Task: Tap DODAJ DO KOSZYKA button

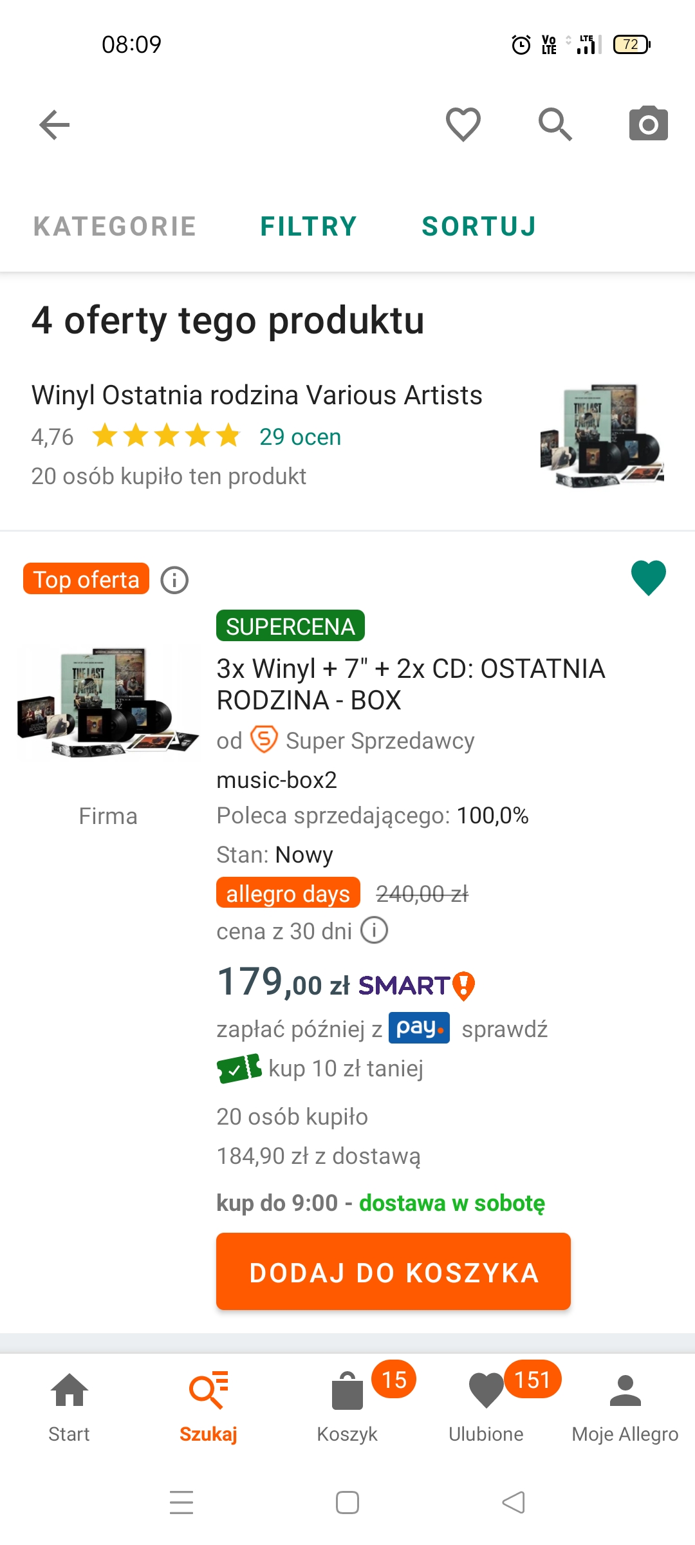Action: click(x=393, y=1271)
